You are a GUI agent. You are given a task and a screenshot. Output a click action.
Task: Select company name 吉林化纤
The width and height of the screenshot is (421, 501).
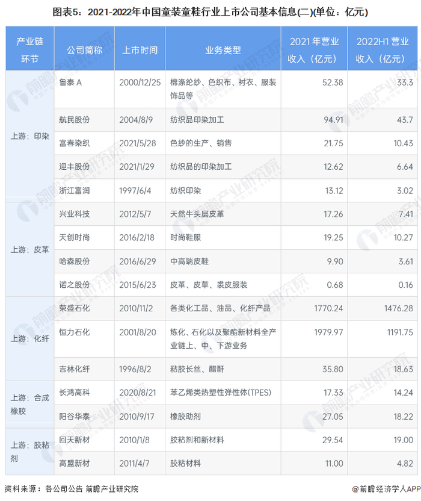pos(75,369)
